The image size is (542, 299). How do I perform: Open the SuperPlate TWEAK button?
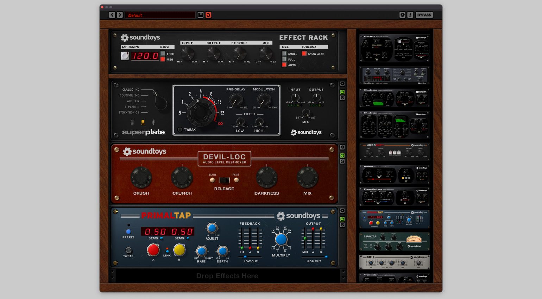point(180,129)
